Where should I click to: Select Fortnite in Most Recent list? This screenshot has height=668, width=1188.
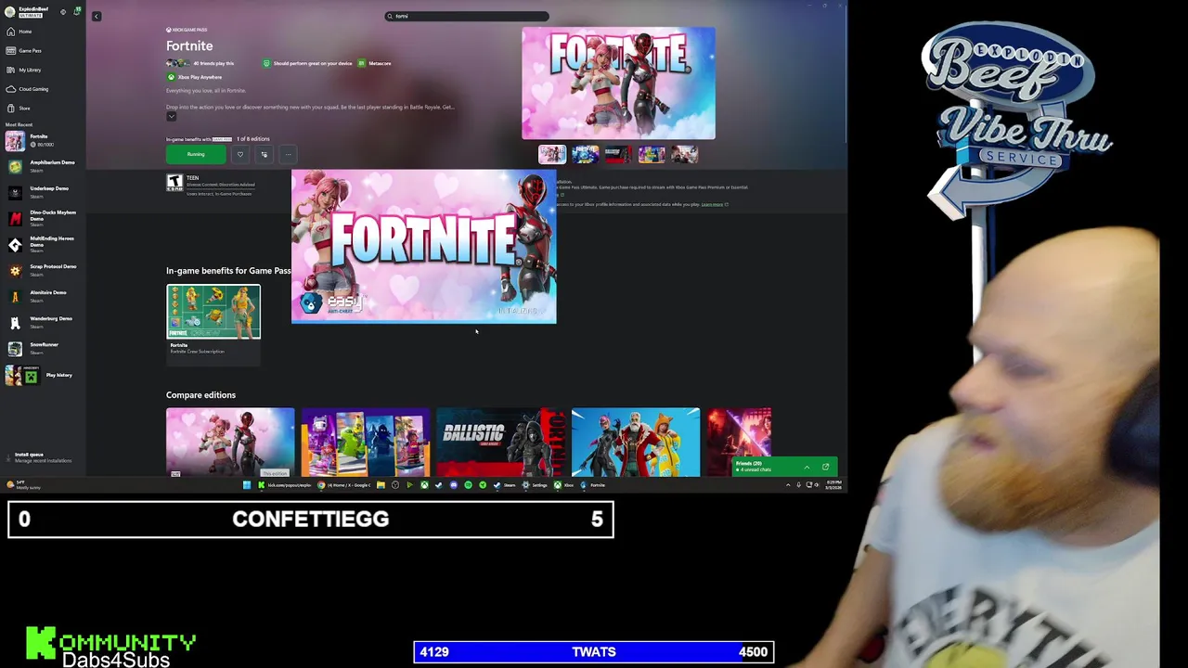click(41, 140)
